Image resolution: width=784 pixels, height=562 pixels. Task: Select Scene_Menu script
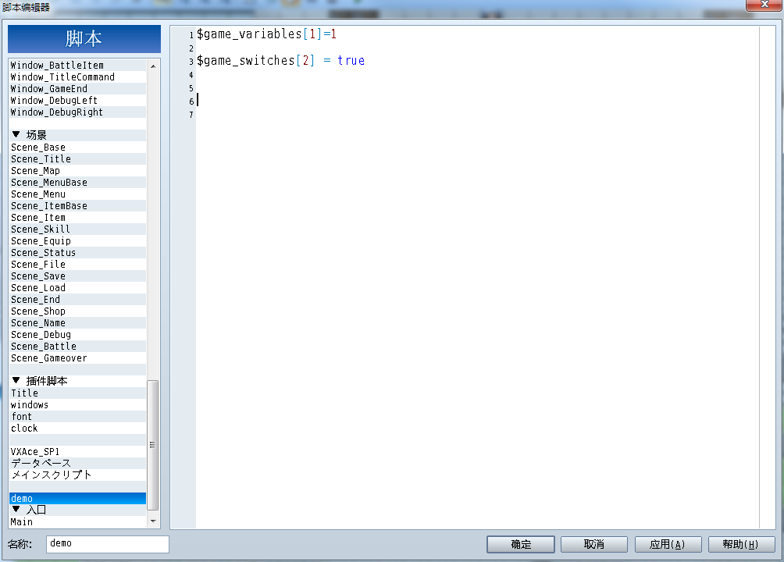77,194
